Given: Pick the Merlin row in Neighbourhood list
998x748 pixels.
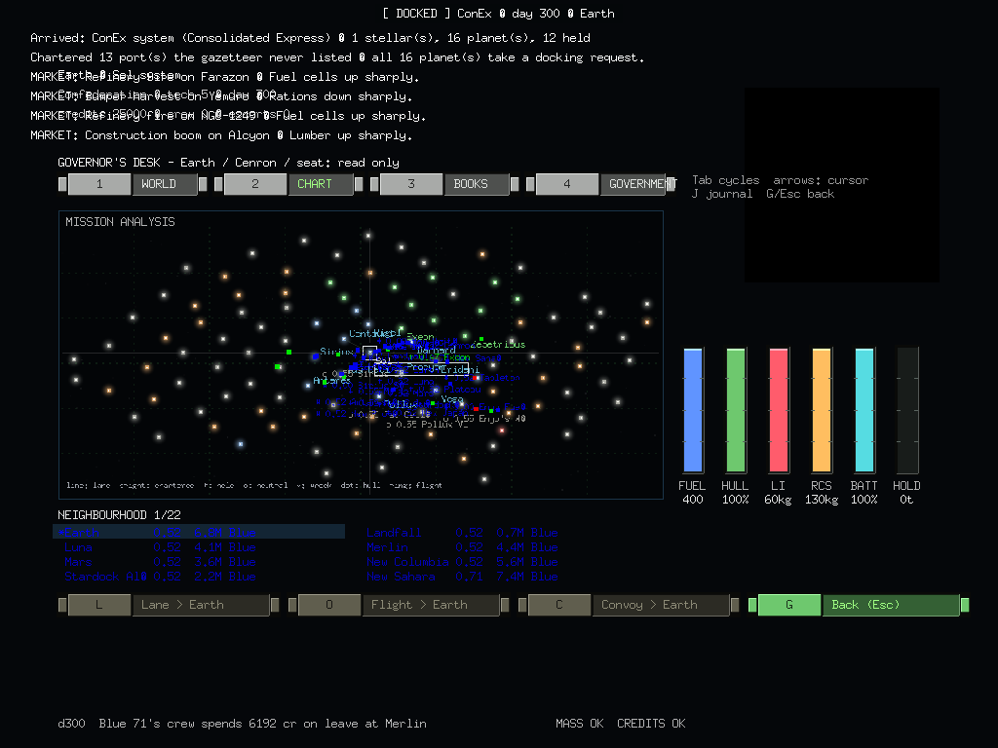Looking at the screenshot, I should click(462, 547).
